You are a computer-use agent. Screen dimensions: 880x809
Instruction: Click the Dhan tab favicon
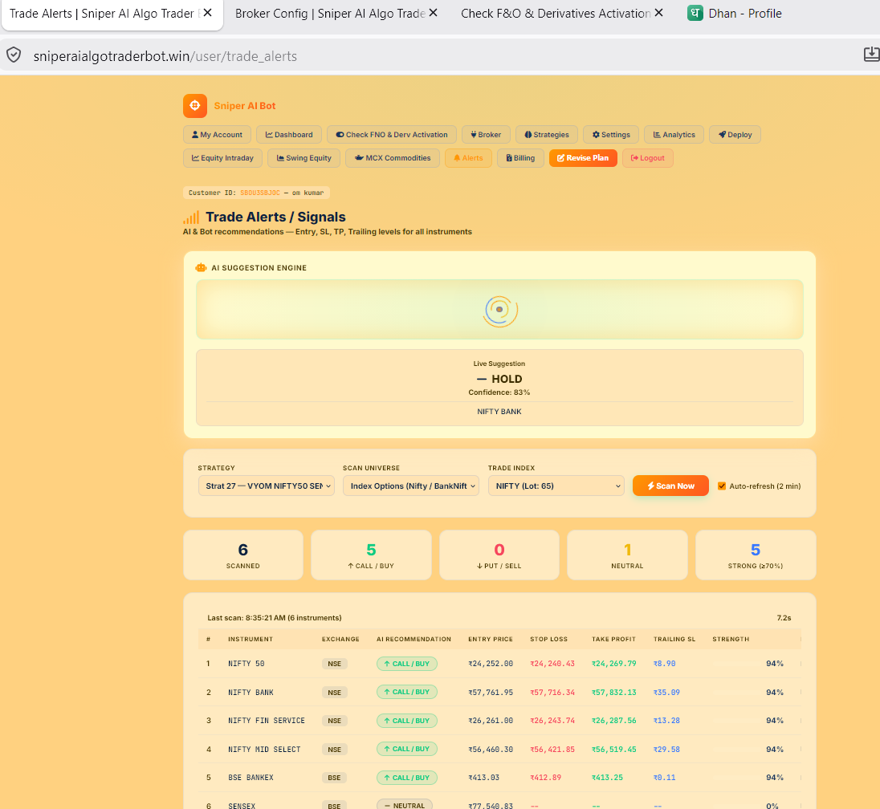(x=695, y=13)
